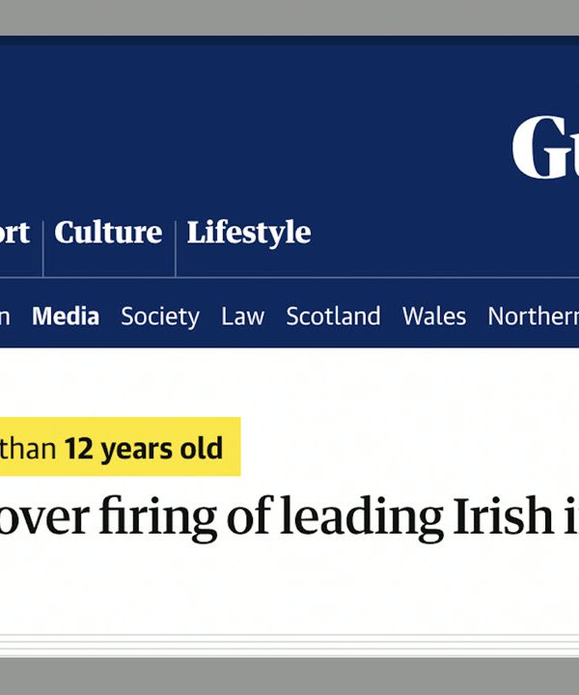Image resolution: width=579 pixels, height=695 pixels.
Task: Click the divider between Culture and Lifestyle
Action: pyautogui.click(x=175, y=248)
